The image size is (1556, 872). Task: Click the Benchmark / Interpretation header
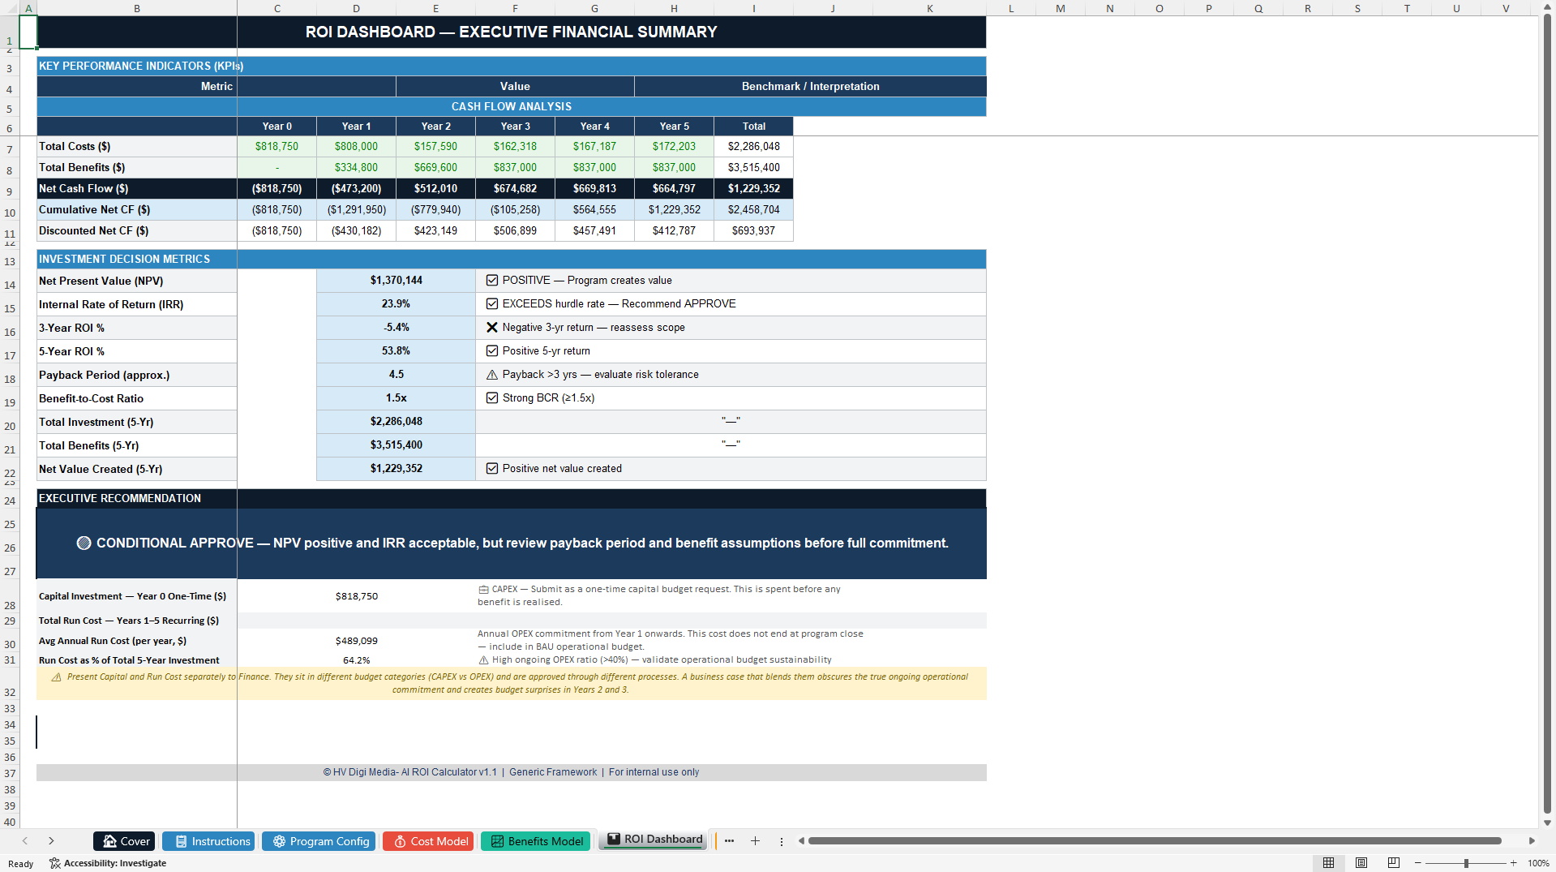click(810, 87)
